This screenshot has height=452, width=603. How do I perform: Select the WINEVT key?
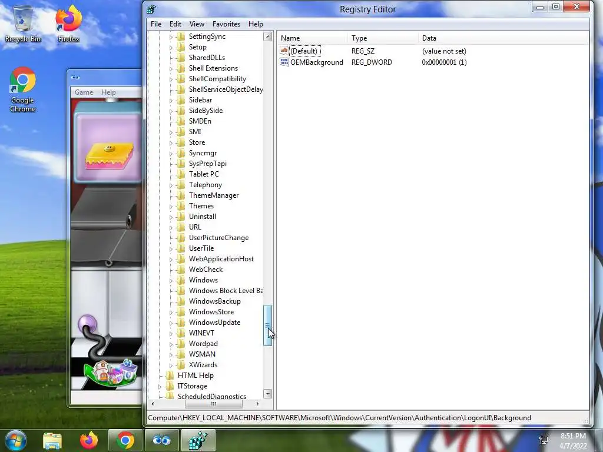201,333
